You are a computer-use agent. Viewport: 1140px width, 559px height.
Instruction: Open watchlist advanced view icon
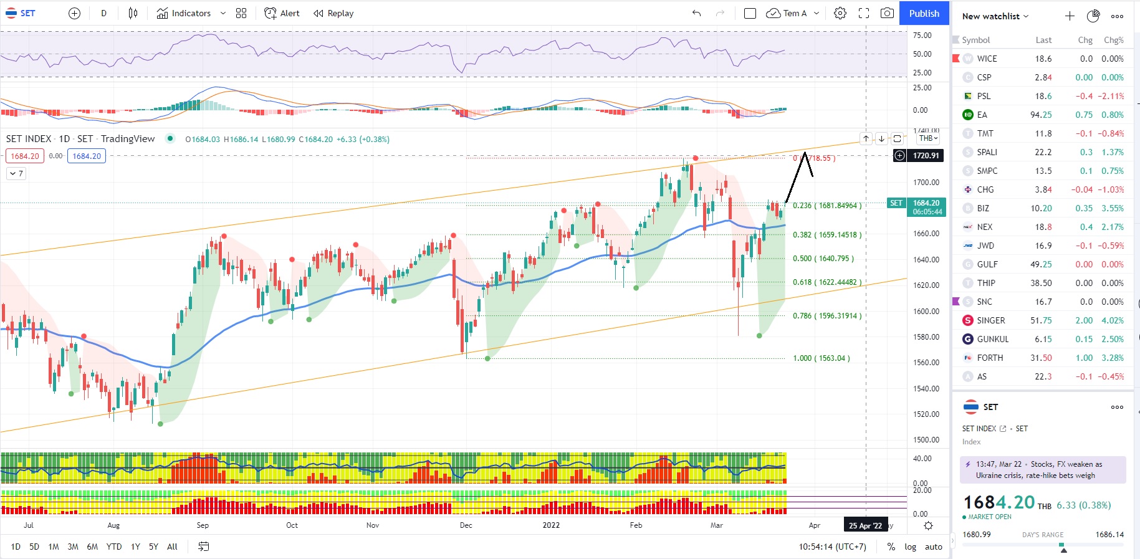pos(1093,16)
